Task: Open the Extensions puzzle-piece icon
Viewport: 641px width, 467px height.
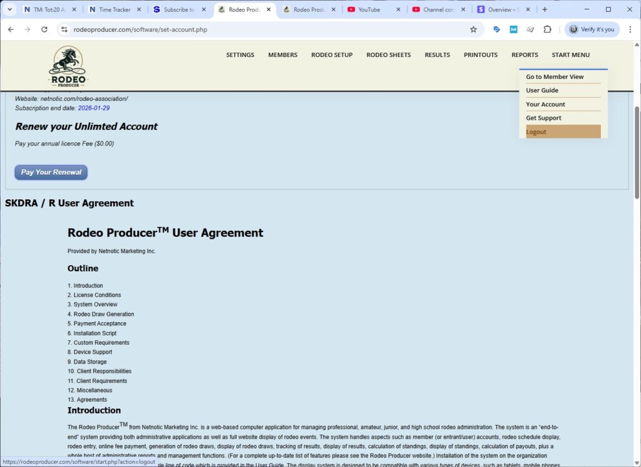Action: [x=546, y=29]
